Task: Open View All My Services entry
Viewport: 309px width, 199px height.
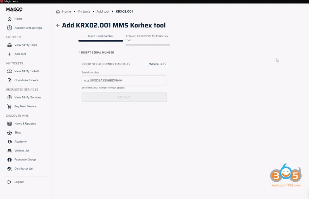Action: pos(28,97)
